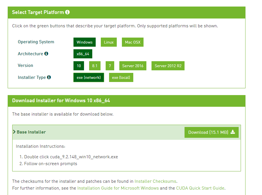Click the Operating System label
The height and width of the screenshot is (195, 262).
coord(36,42)
